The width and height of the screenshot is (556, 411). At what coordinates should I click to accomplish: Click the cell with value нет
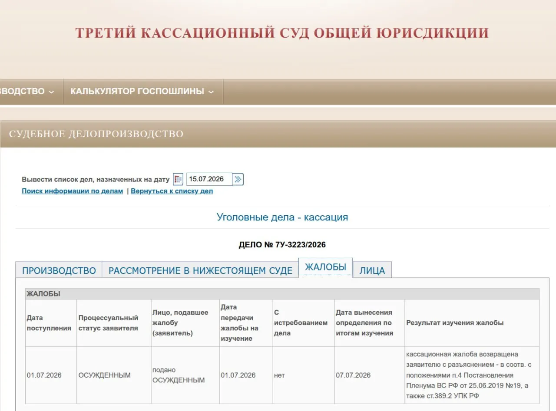click(304, 375)
